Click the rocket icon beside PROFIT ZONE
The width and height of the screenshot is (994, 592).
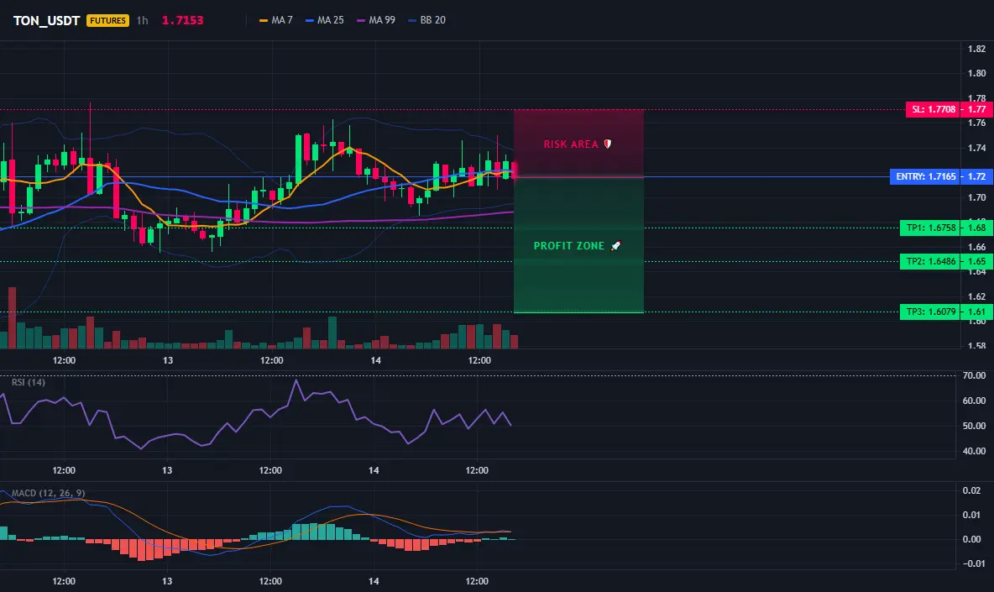(x=615, y=246)
